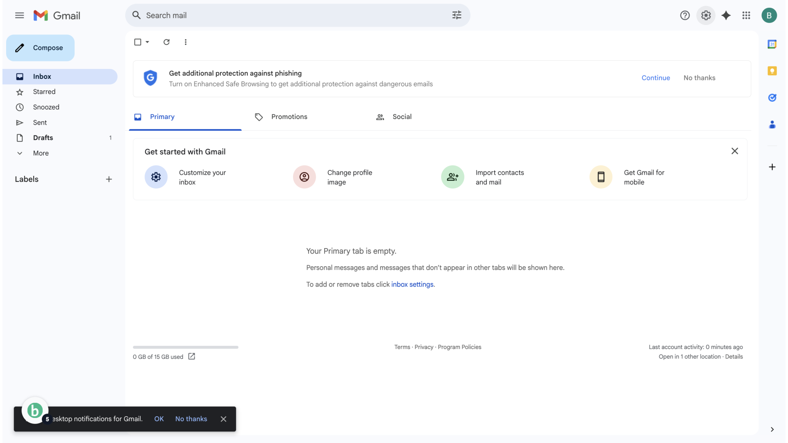The image size is (788, 443).
Task: Click '0 GB of 15 GB used' text
Action: [158, 357]
